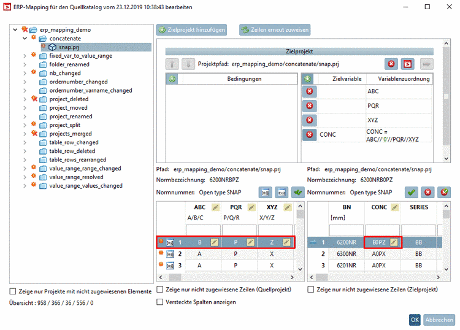Click second source table icon beside Normnummer

[x=282, y=193]
